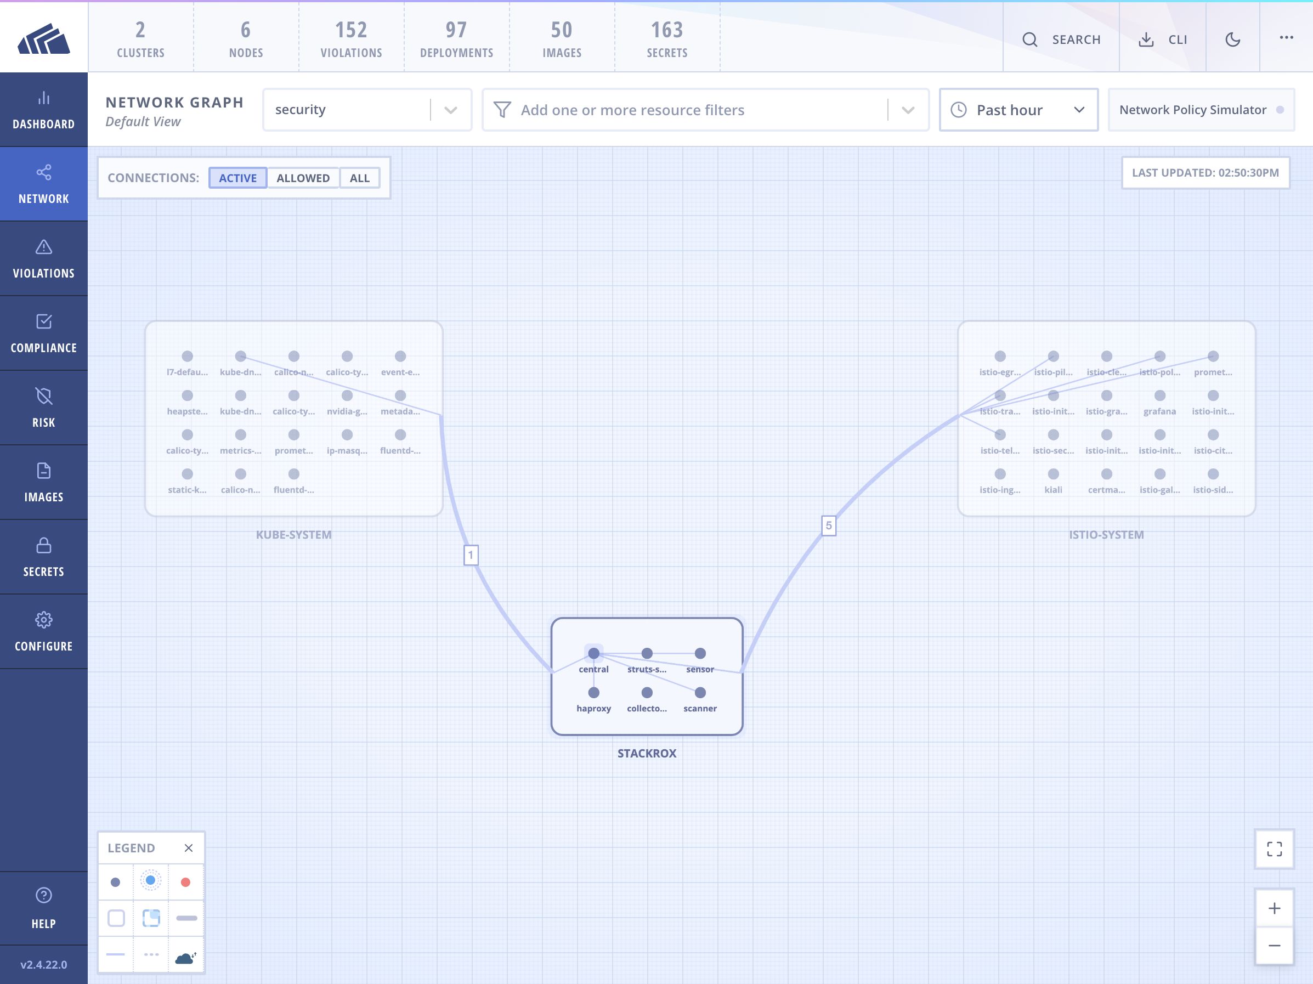Screen dimensions: 1313x984
Task: Zoom in with the plus button
Action: point(1275,908)
